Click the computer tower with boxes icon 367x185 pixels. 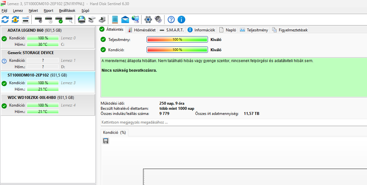(x=102, y=20)
